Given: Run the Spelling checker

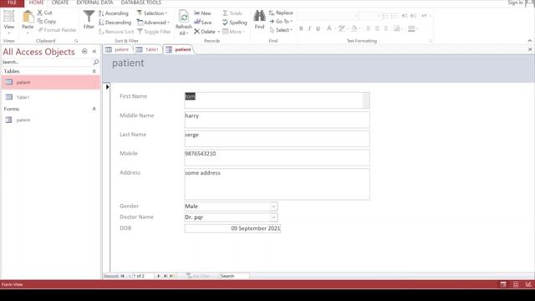Looking at the screenshot, I should pyautogui.click(x=235, y=23).
